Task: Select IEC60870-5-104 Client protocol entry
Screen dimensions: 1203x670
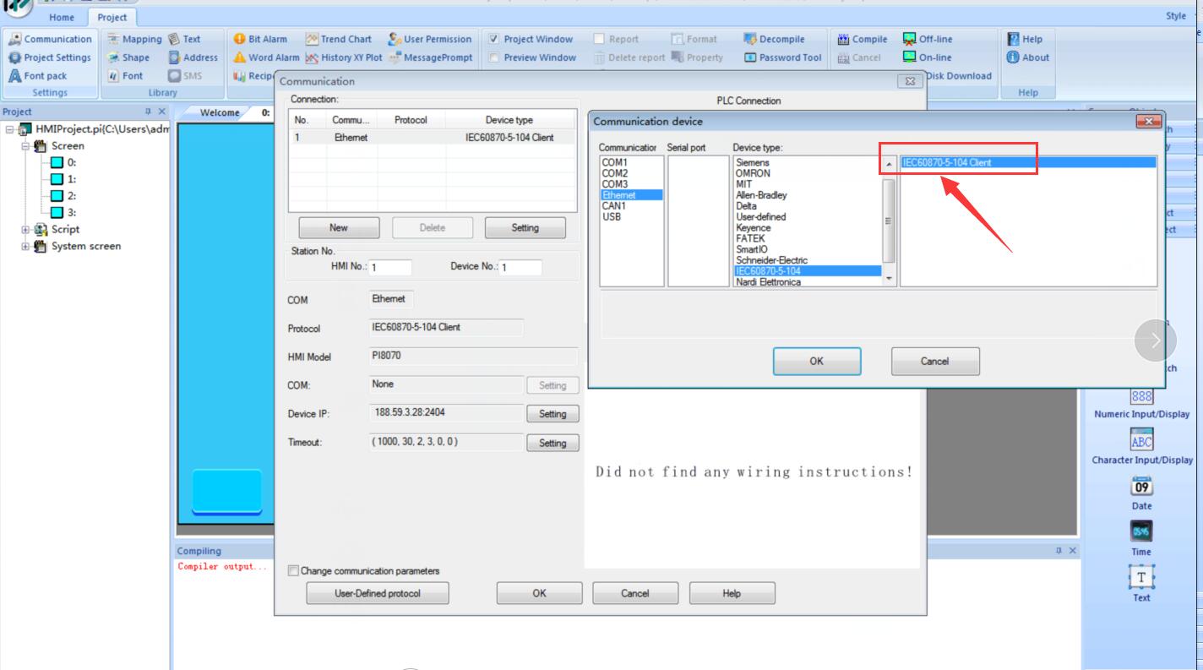Action: pyautogui.click(x=1028, y=162)
